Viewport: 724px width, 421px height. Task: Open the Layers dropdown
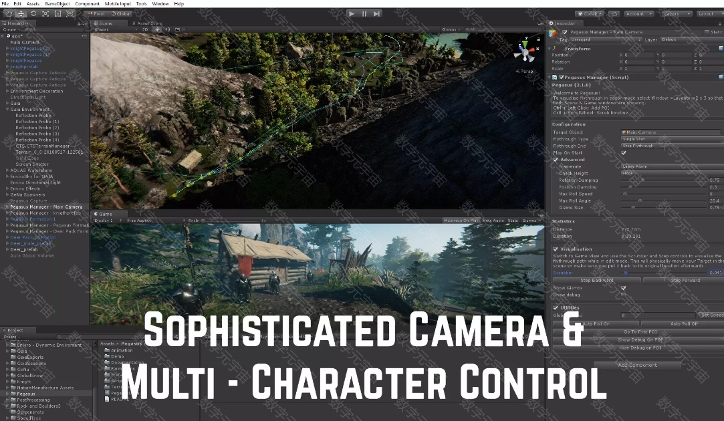[676, 13]
